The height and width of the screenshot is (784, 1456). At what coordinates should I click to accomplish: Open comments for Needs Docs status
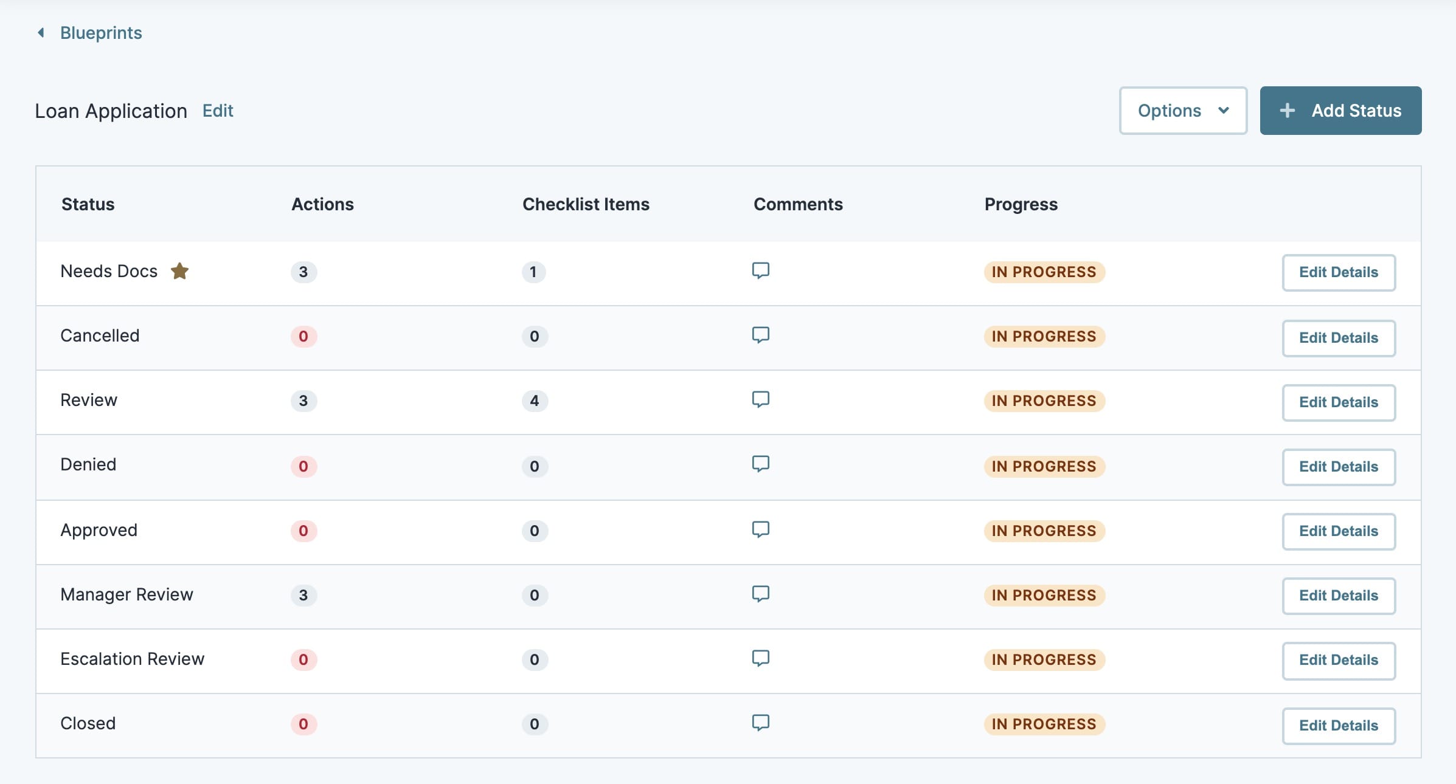click(x=760, y=270)
